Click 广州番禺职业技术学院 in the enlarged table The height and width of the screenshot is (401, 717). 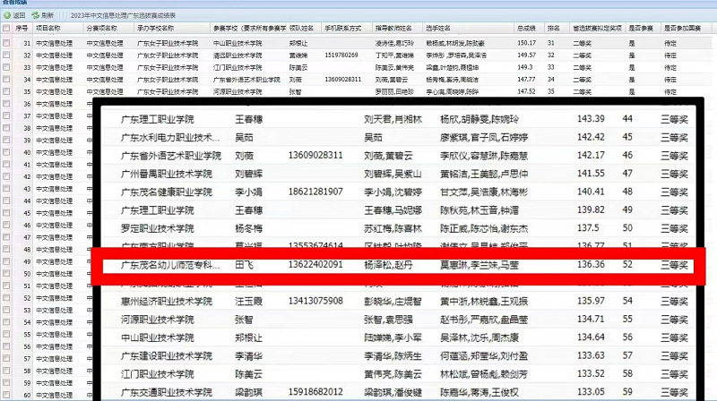click(x=167, y=174)
